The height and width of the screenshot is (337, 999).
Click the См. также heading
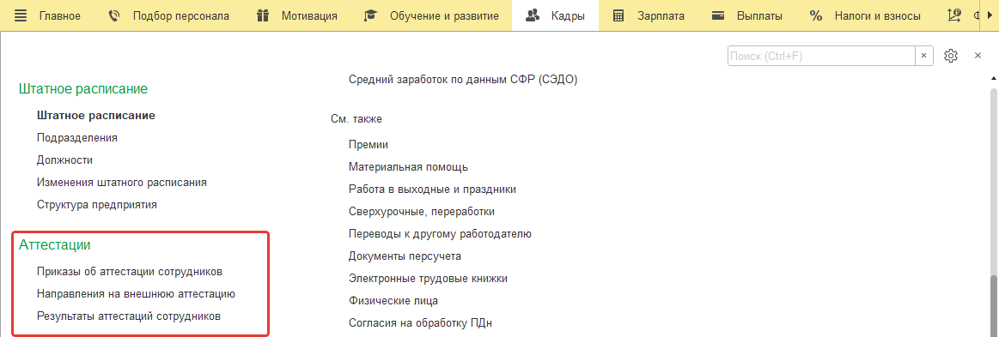(356, 119)
